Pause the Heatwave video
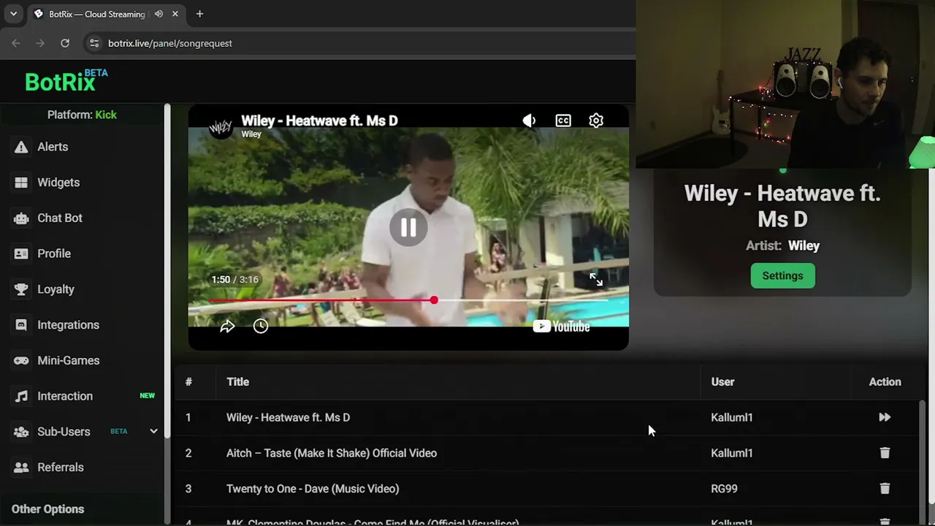Screen dimensions: 935x526 (x=408, y=228)
